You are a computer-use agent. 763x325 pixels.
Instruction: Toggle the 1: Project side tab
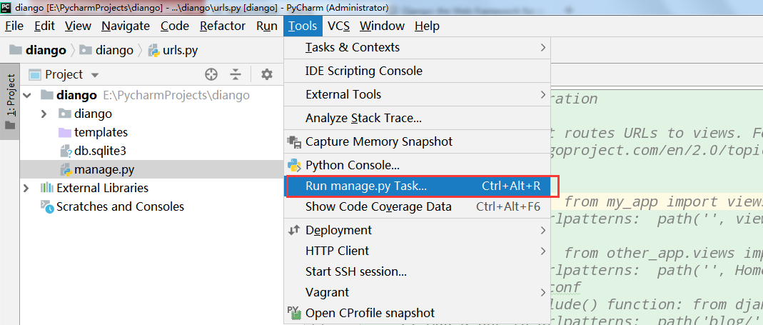point(11,95)
